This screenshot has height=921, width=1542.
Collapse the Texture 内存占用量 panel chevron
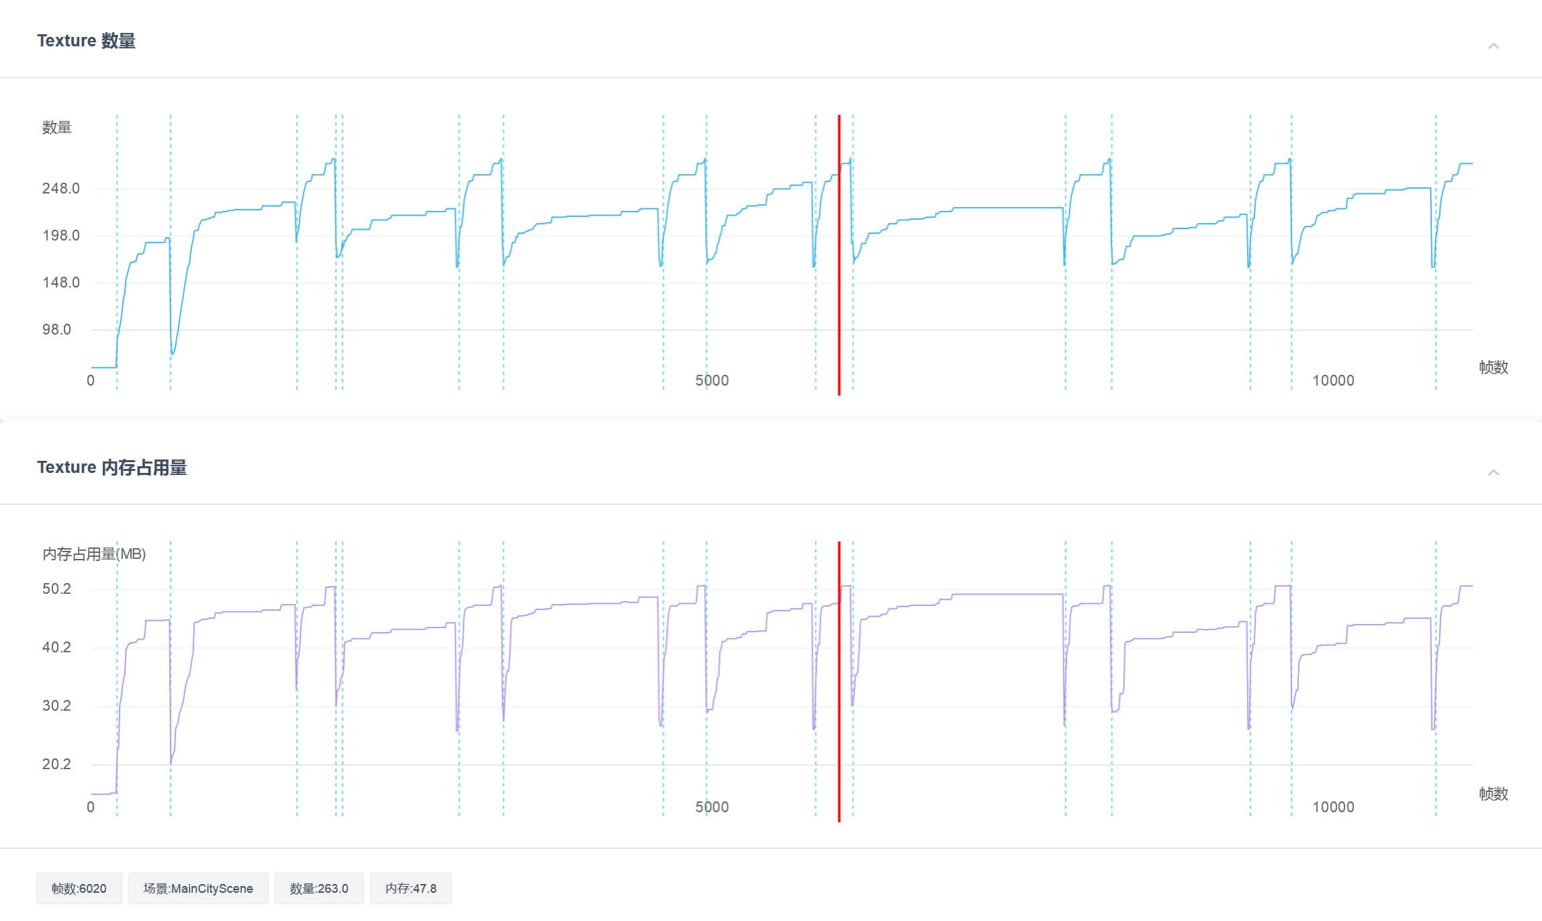coord(1494,472)
